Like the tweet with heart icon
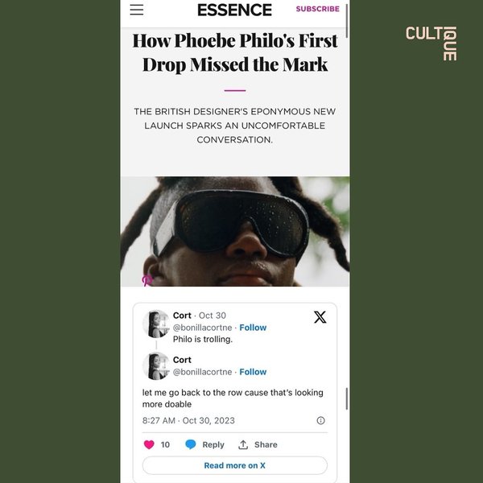This screenshot has width=483, height=483. (x=149, y=444)
